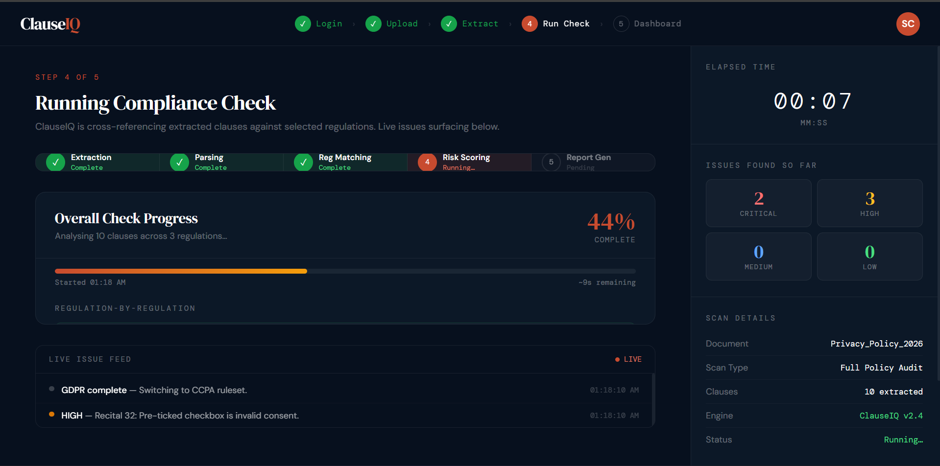The width and height of the screenshot is (940, 466).
Task: Go to the Dashboard step label
Action: click(x=657, y=24)
